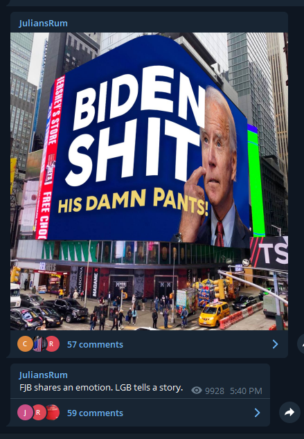
Task: Click the pink J commenter avatar
Action: pos(25,413)
